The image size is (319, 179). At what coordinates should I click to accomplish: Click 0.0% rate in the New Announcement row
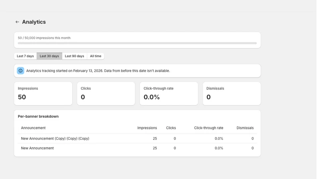coord(219,148)
